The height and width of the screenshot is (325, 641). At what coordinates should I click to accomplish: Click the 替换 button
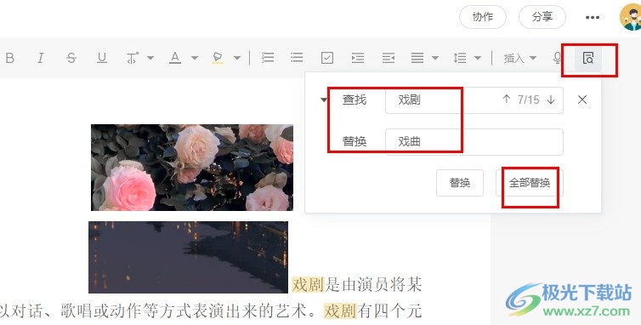coord(460,183)
